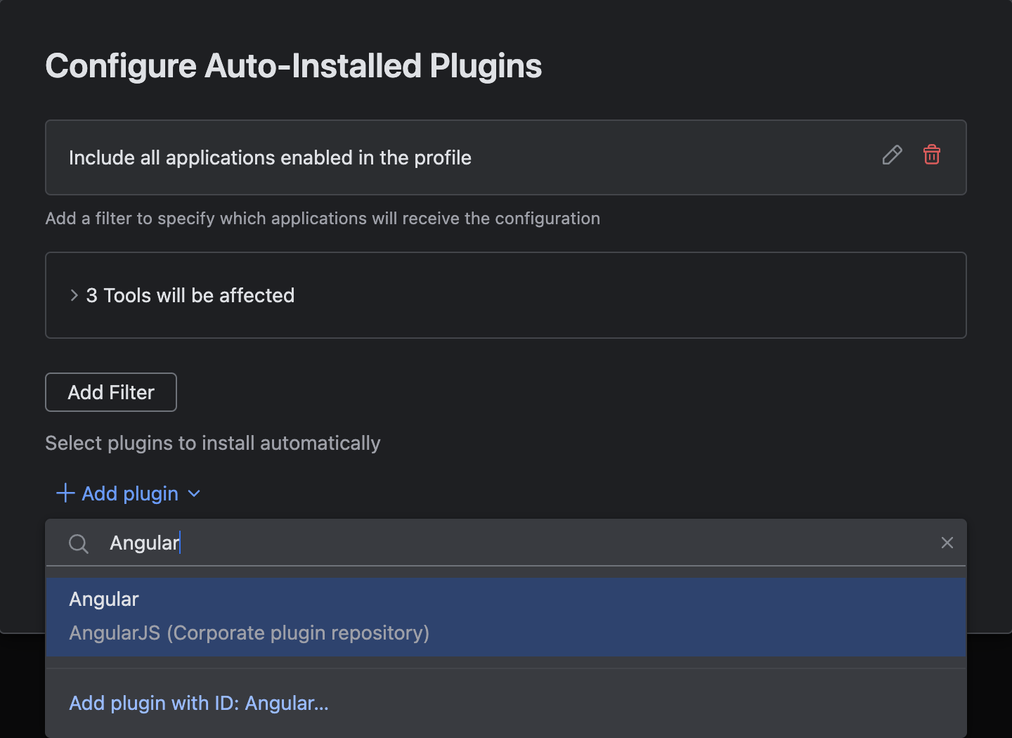Screen dimensions: 1012x738
Task: Click the plus icon beside Add plugin
Action: point(64,493)
